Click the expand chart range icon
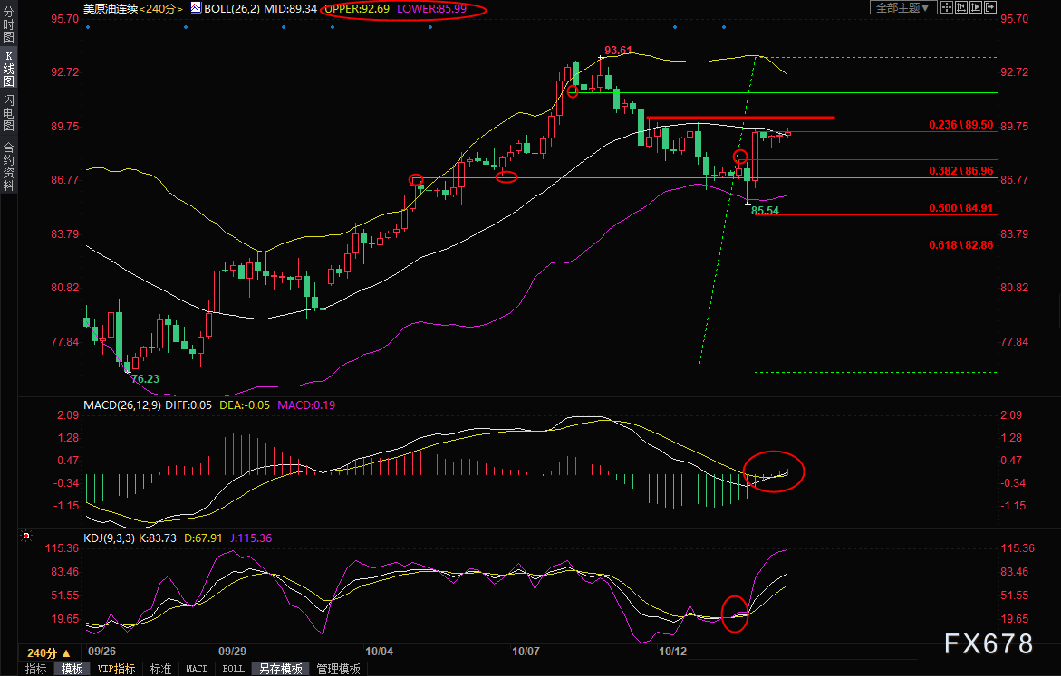Screen dimensions: 1061x676 tap(976, 7)
